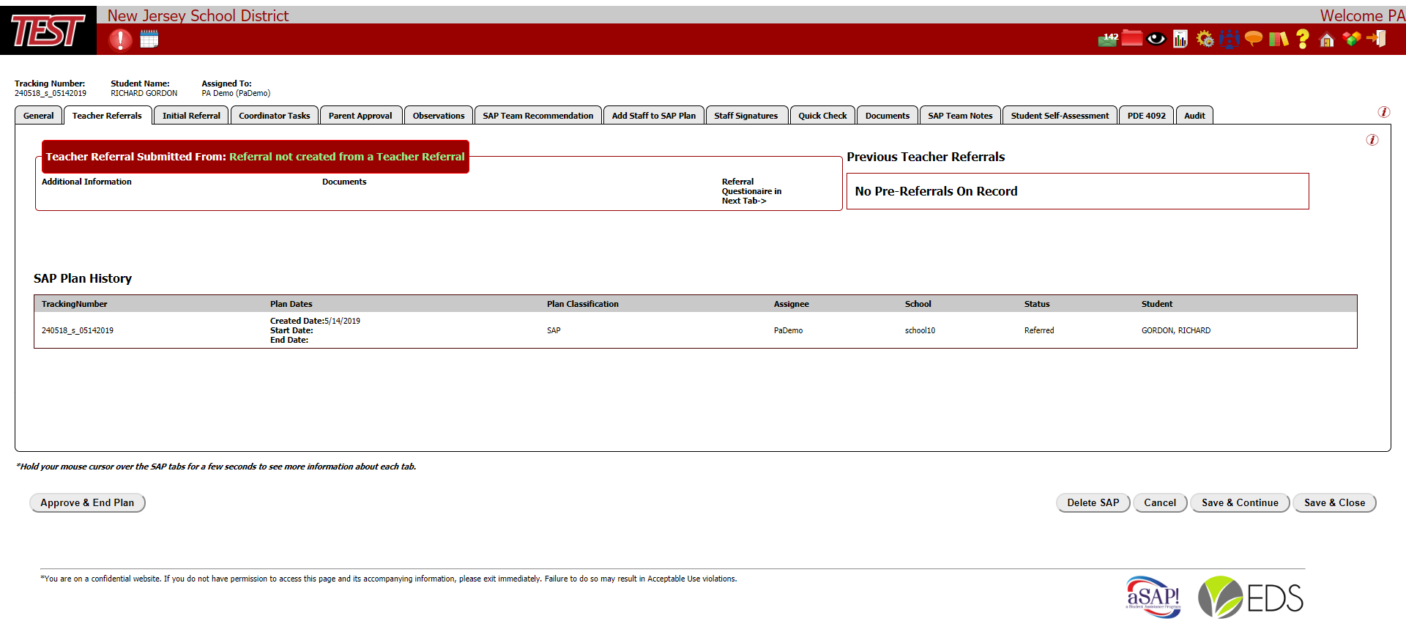
Task: Open the bar chart reports icon
Action: [x=1180, y=39]
